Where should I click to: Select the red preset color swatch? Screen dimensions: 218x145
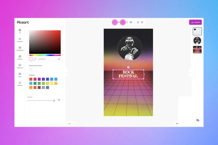click(x=31, y=79)
